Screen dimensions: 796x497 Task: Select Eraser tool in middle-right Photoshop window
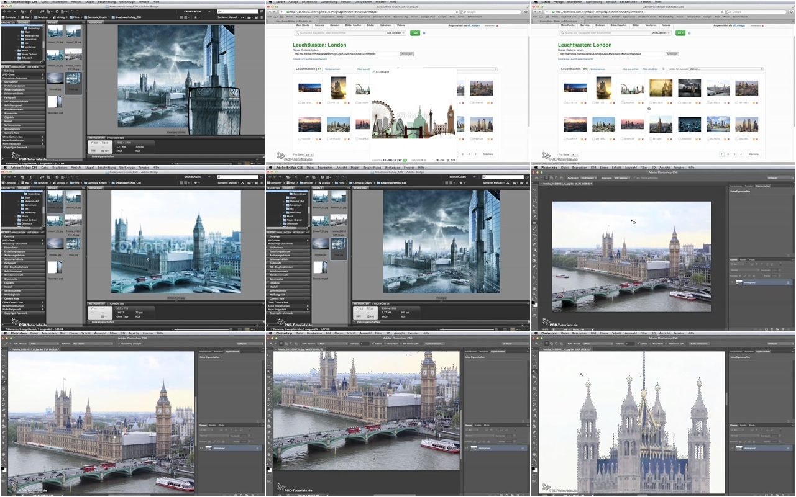[x=534, y=244]
